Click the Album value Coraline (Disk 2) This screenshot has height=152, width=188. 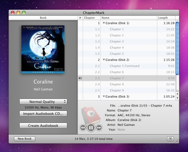[x=129, y=120]
